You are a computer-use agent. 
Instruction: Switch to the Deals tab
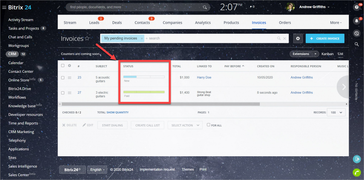(x=117, y=22)
